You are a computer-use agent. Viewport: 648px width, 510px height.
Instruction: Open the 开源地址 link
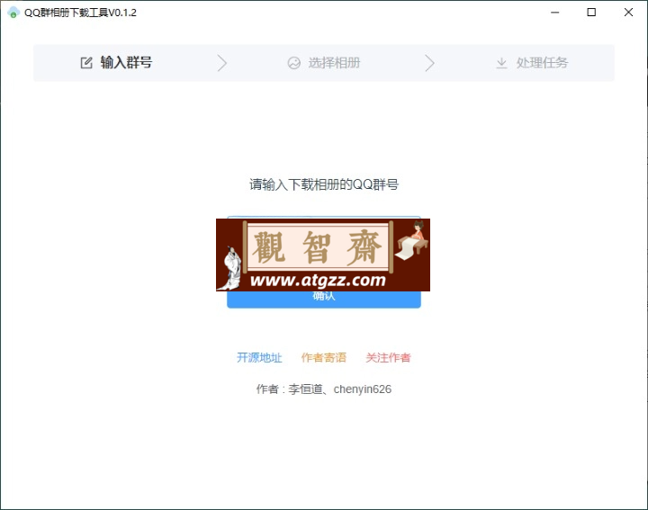tap(259, 357)
